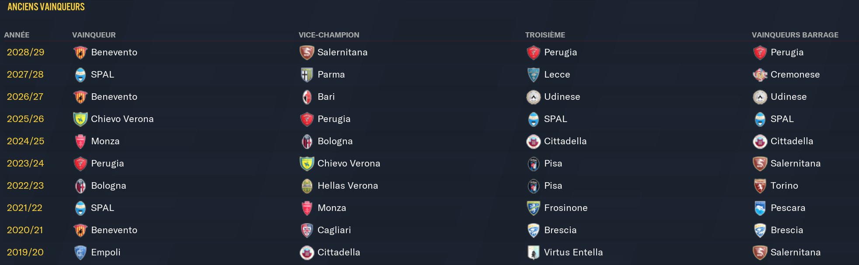Select the 2019/20 season year
This screenshot has width=859, height=265.
point(25,252)
